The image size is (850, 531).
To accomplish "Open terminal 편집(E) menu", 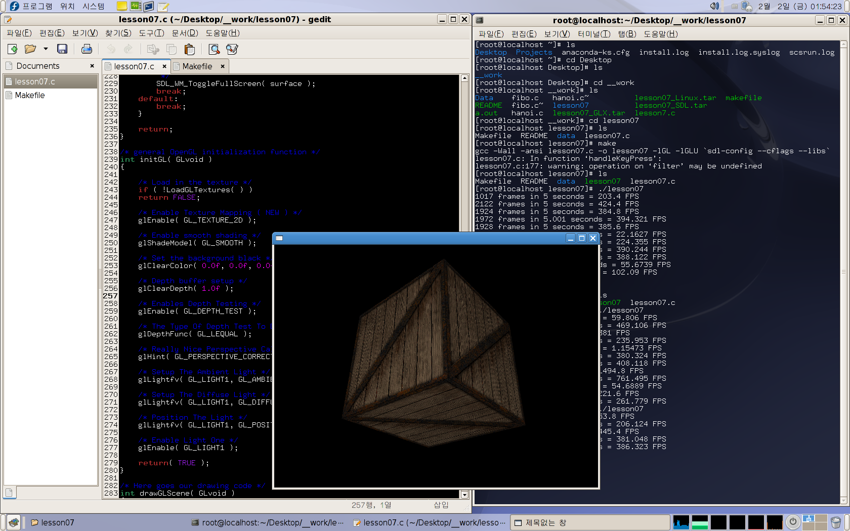I will coord(524,34).
